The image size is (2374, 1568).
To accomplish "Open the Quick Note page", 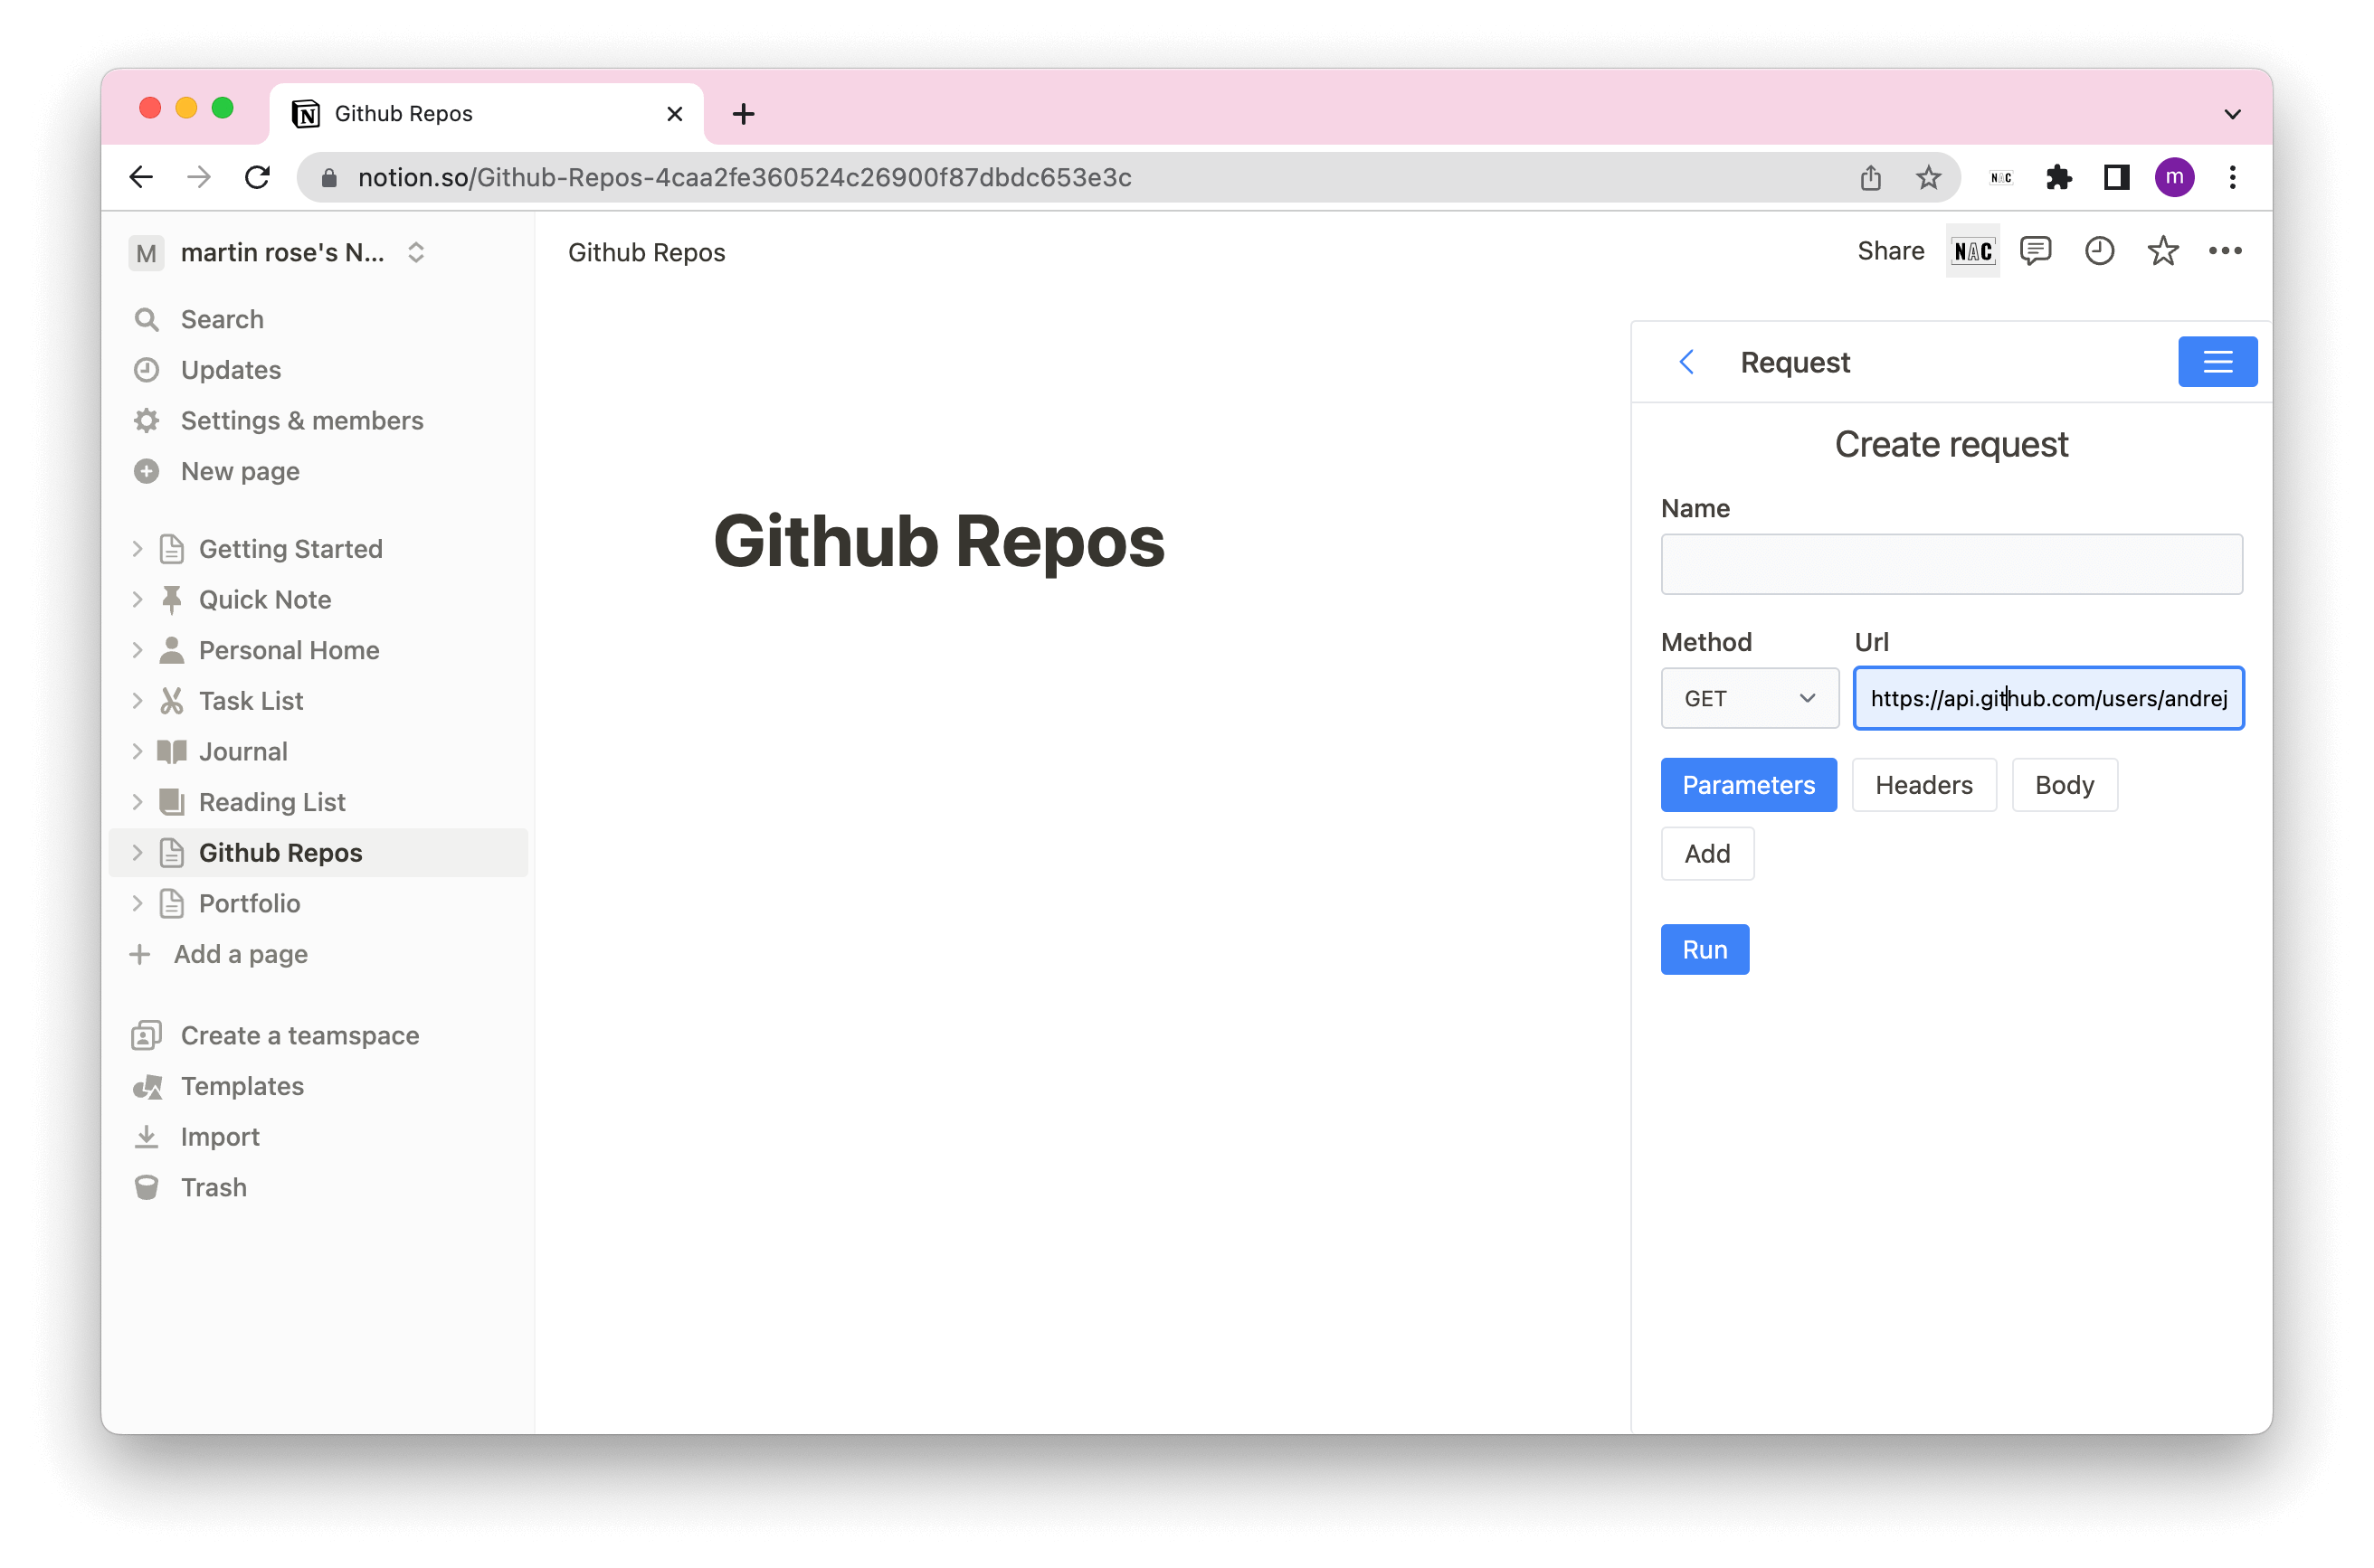I will tap(265, 599).
